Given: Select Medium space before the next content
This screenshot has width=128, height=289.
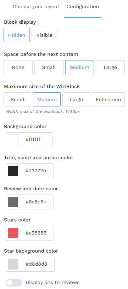Looking at the screenshot, I should pos(80,67).
